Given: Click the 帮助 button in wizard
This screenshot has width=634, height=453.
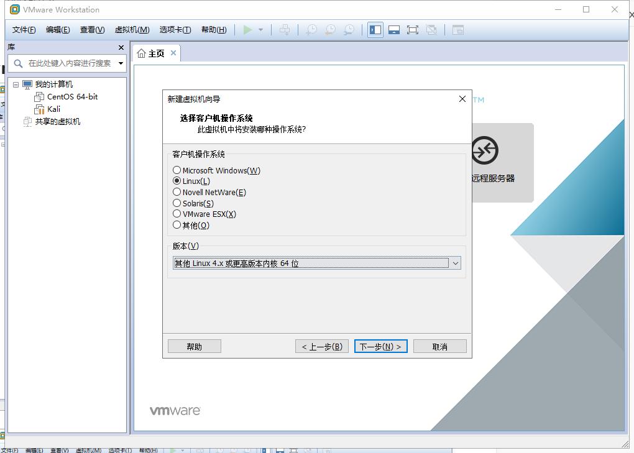Looking at the screenshot, I should [195, 347].
